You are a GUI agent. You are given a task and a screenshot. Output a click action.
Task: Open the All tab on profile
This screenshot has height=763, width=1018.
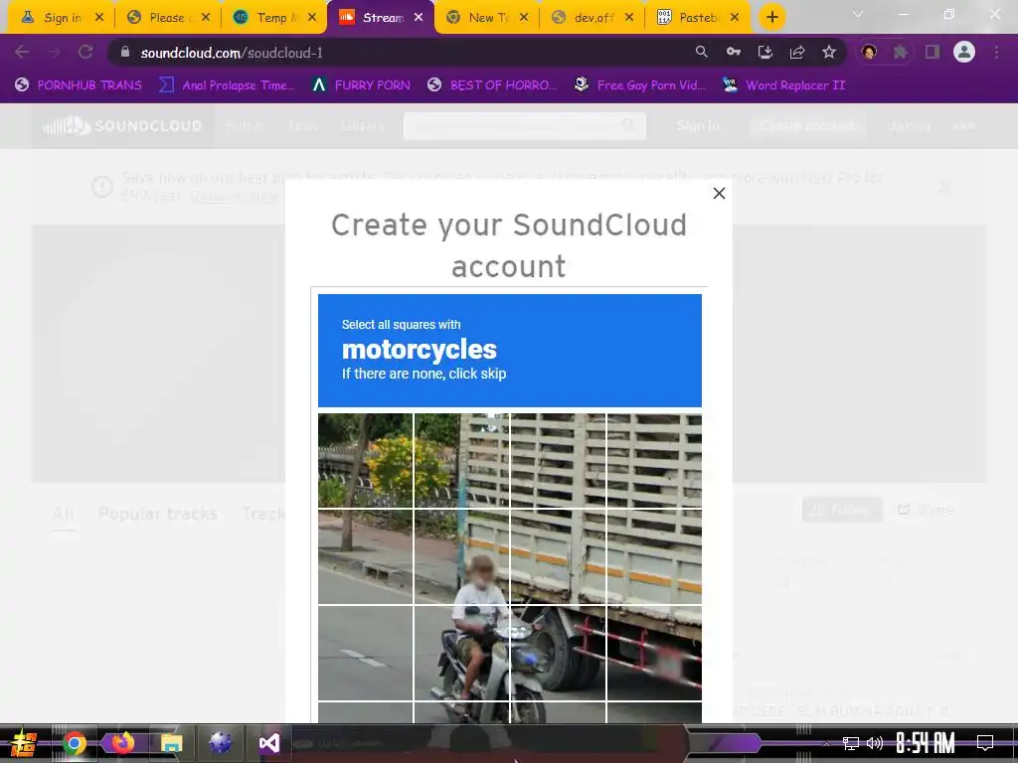63,514
